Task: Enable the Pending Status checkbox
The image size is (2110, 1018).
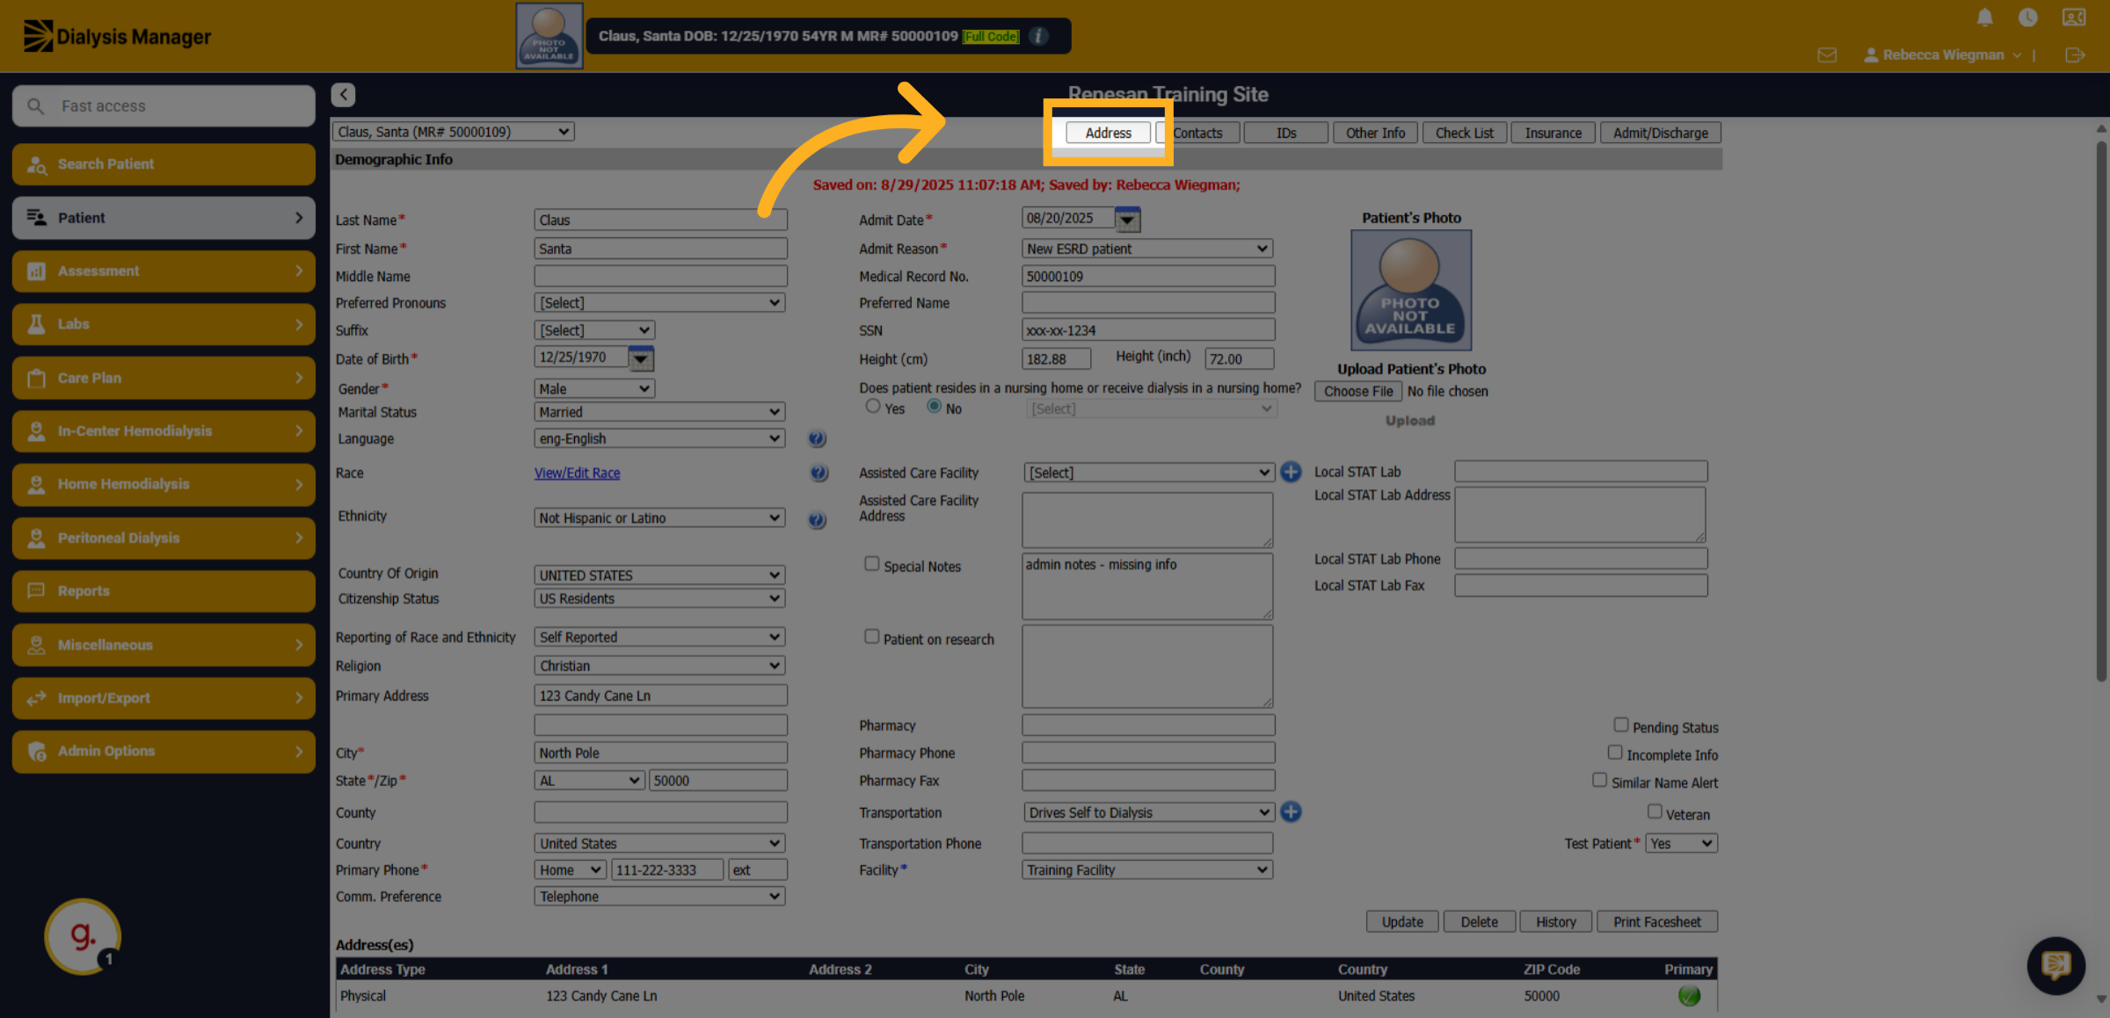Action: pyautogui.click(x=1620, y=725)
